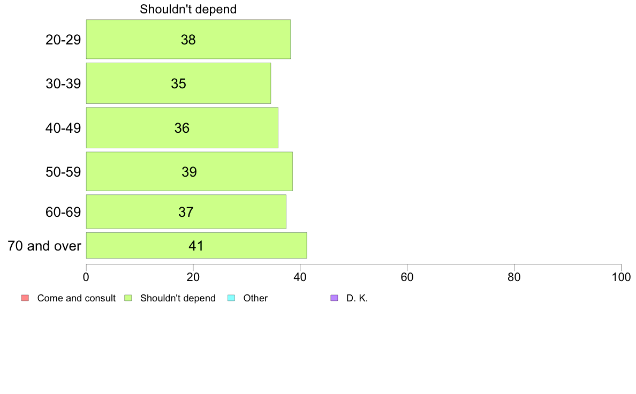The height and width of the screenshot is (394, 636).
Task: Click the red Come and consult swatch
Action: pyautogui.click(x=25, y=298)
